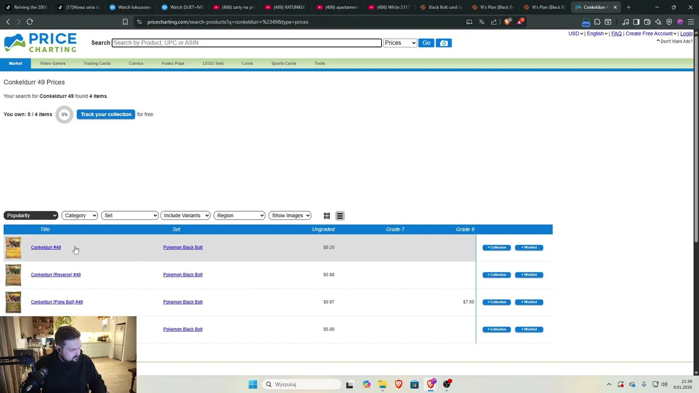Click Conkeldurr #49 card thumbnail
This screenshot has height=393, width=699.
(x=13, y=248)
